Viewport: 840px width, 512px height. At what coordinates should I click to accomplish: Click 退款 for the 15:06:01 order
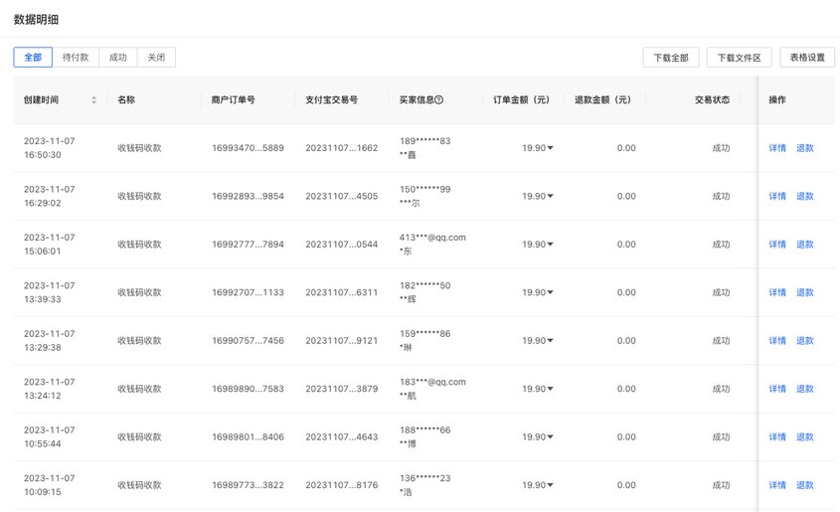[804, 245]
